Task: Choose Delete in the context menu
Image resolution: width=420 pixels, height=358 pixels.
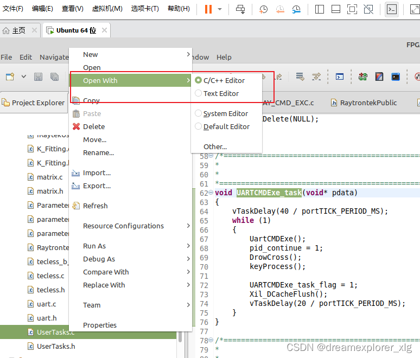Action: click(x=130, y=126)
